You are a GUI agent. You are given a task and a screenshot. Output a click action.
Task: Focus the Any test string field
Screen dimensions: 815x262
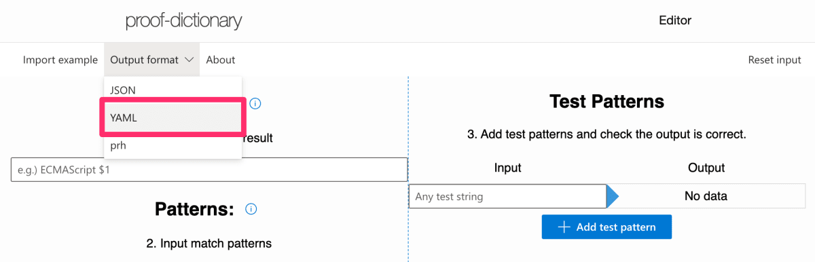(x=507, y=197)
